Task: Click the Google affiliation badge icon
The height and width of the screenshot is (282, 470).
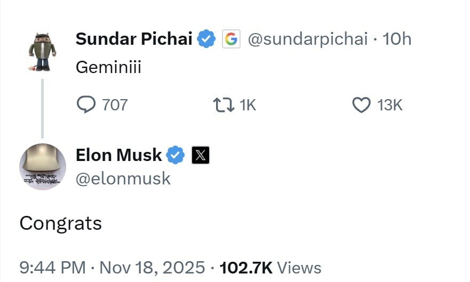Action: 231,39
